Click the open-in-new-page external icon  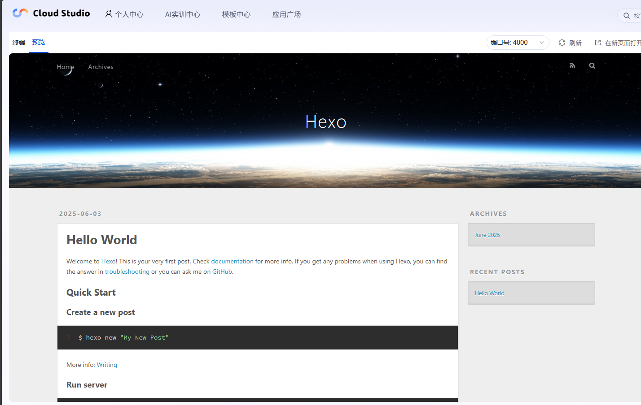[598, 43]
